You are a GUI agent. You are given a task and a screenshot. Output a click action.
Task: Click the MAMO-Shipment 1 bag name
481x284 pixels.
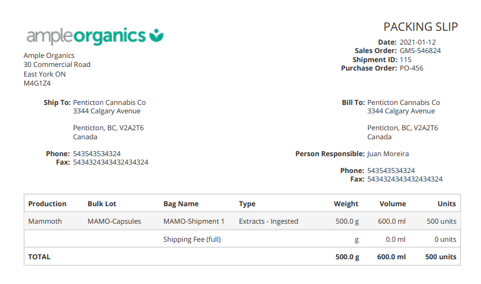[194, 221]
